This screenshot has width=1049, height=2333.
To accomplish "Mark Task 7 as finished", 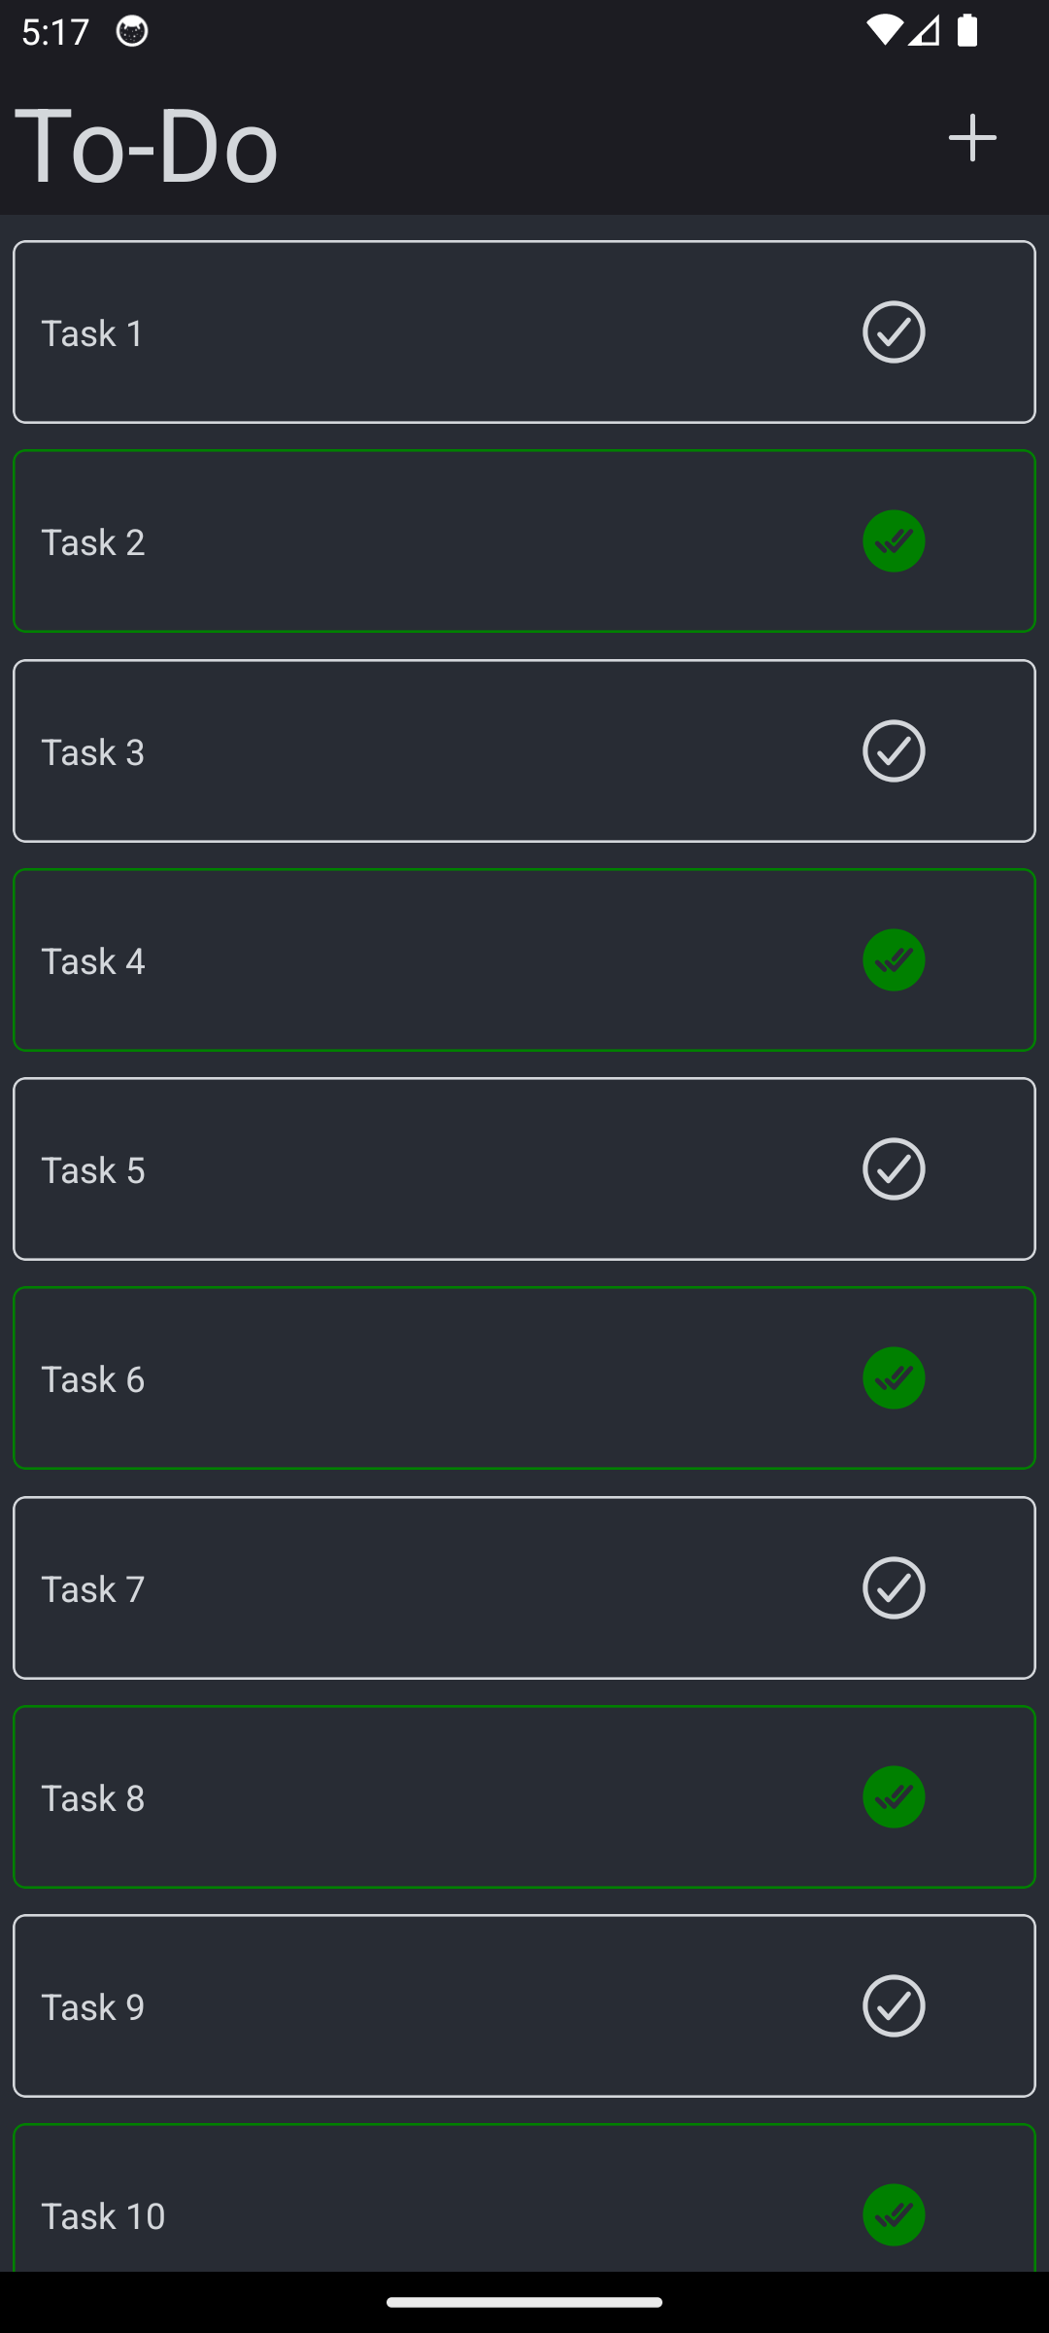I will click(894, 1587).
